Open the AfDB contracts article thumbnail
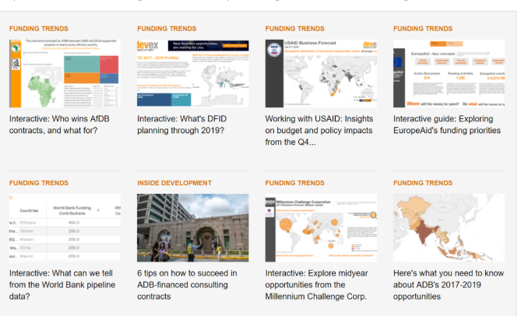The image size is (521, 316). [x=65, y=73]
